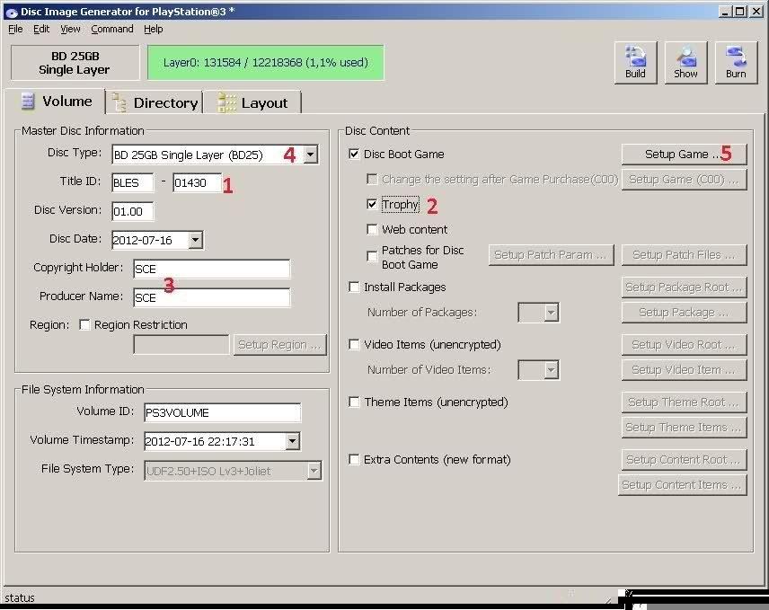Click the Setup Game button
Screen dimensions: 769x610
[x=685, y=154]
